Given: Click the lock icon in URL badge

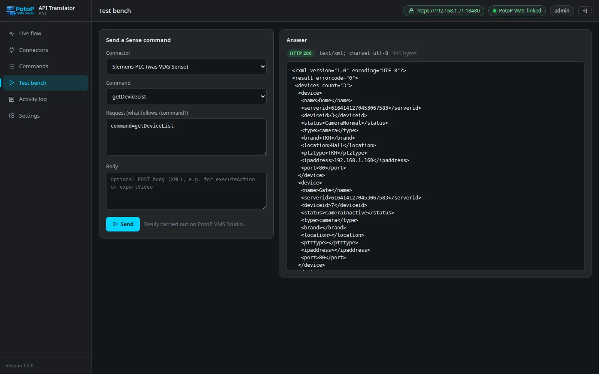Looking at the screenshot, I should click(411, 11).
